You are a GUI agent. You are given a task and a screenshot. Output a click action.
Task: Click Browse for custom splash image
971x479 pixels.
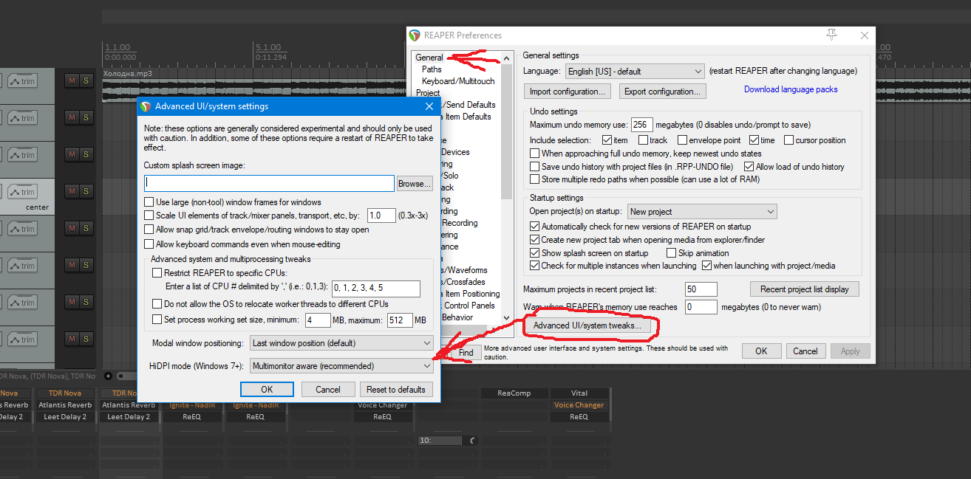[x=415, y=184]
